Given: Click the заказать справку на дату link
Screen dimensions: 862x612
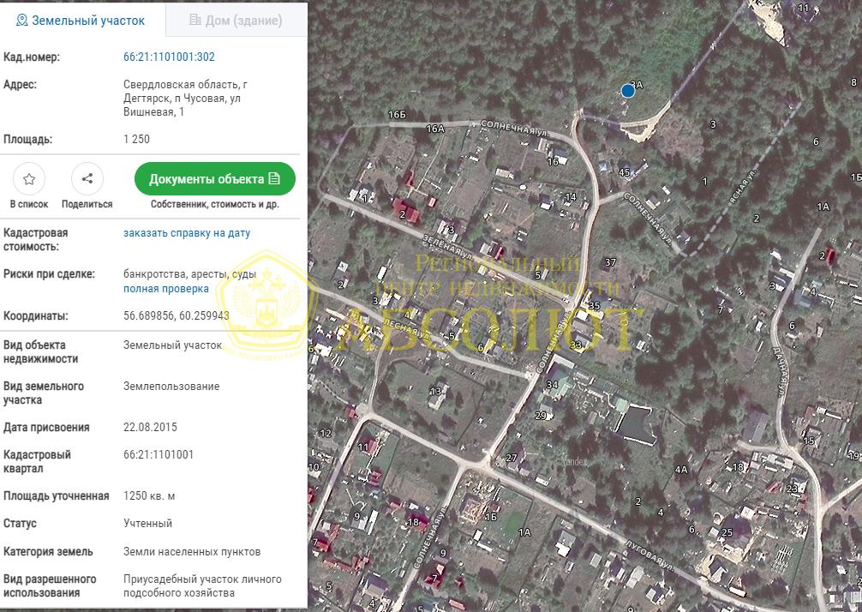Looking at the screenshot, I should pyautogui.click(x=186, y=232).
